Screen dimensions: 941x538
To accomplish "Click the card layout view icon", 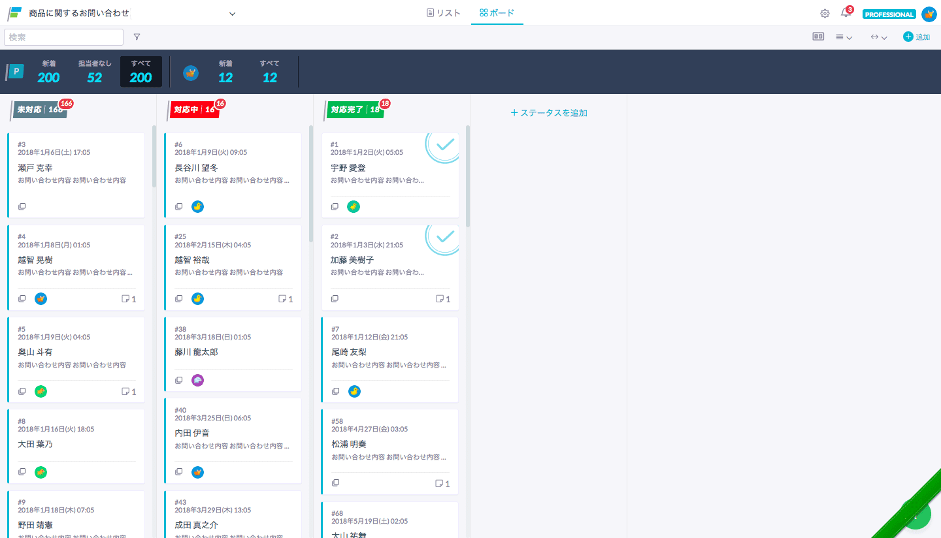I will pyautogui.click(x=818, y=37).
